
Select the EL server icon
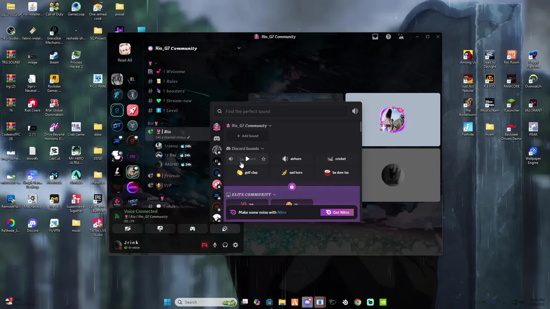tap(132, 79)
